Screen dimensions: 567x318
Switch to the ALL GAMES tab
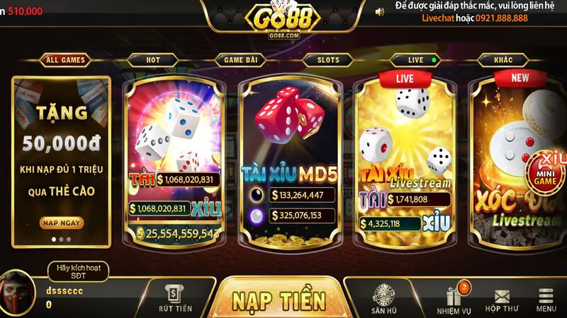point(65,60)
